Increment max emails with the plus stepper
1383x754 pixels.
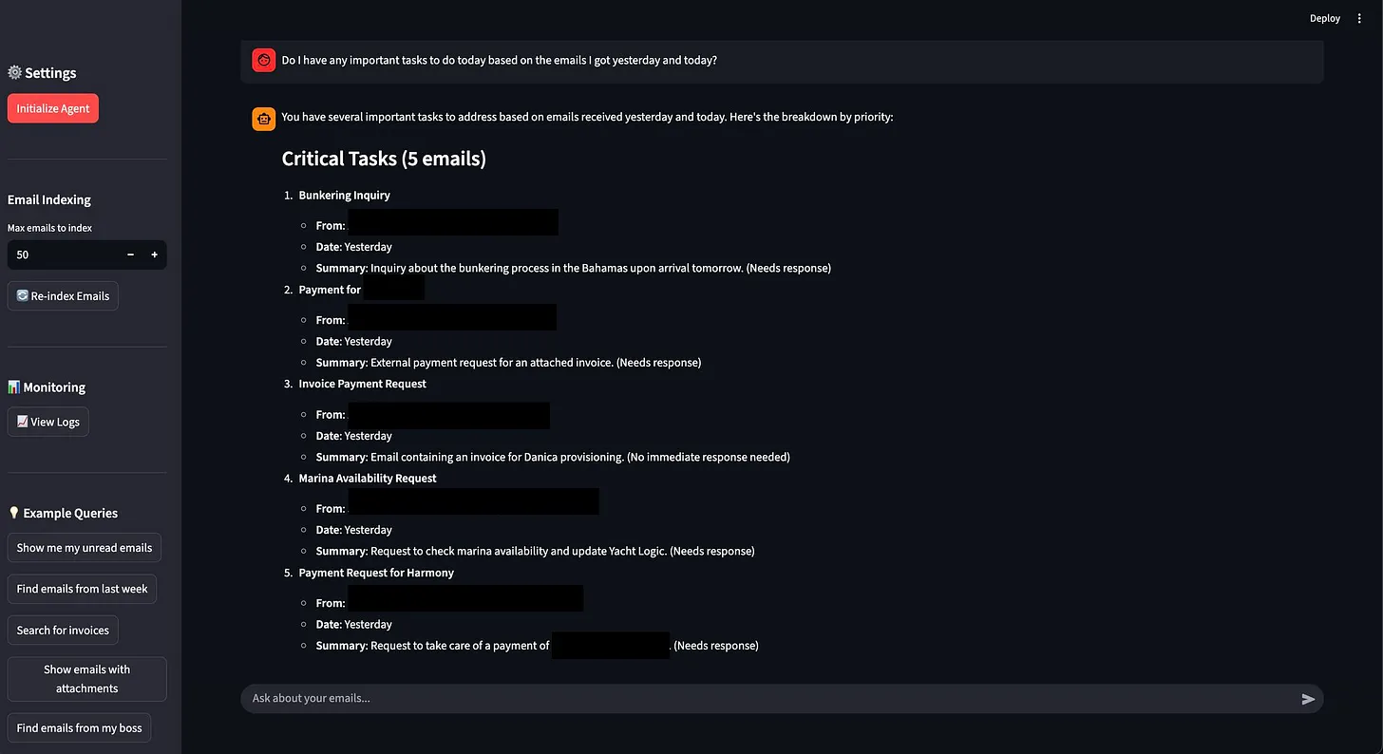154,254
